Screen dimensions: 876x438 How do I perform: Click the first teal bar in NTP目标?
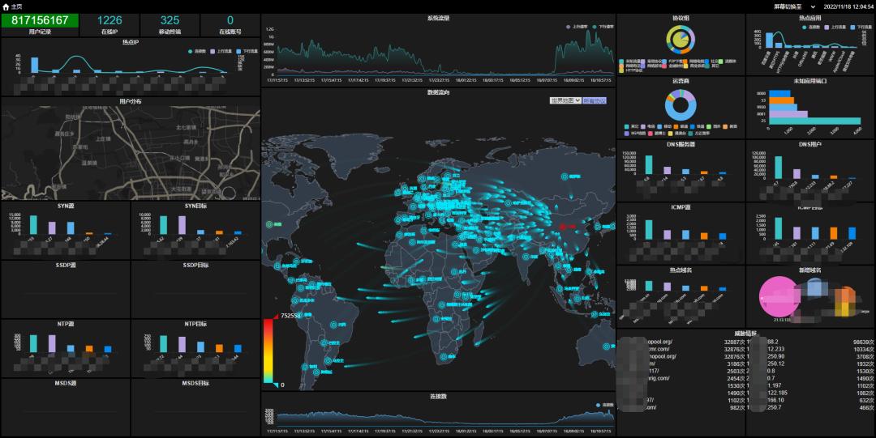tap(163, 344)
